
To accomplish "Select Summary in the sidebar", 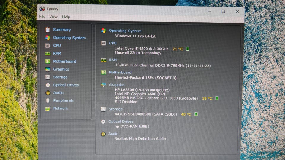I will (x=62, y=30).
